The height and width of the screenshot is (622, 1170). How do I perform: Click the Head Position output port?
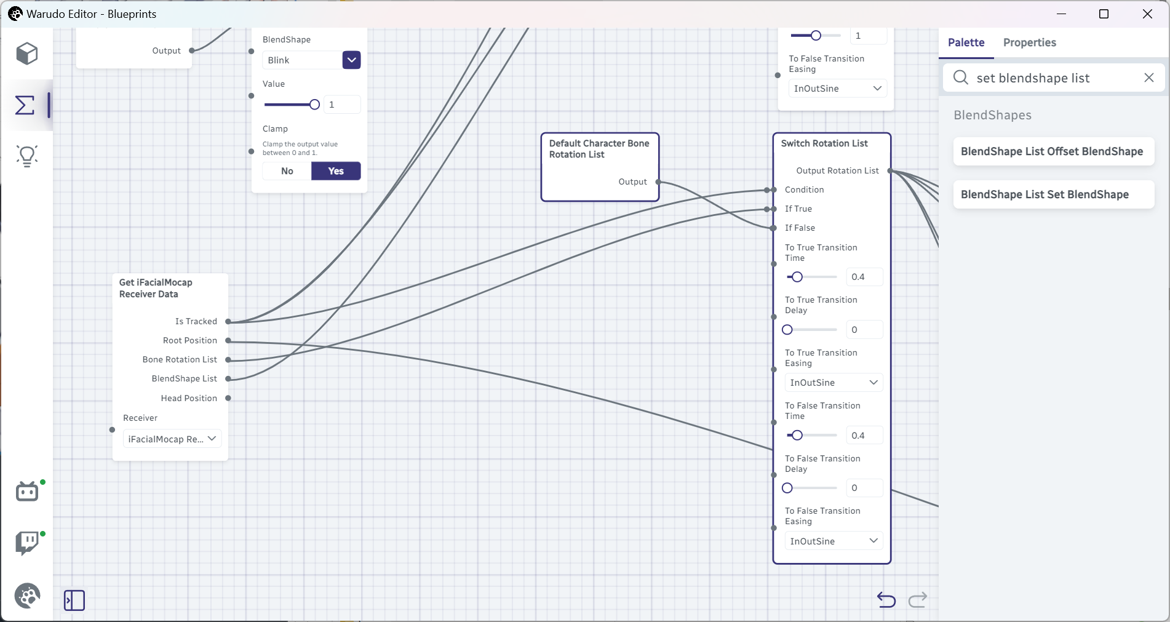click(228, 398)
